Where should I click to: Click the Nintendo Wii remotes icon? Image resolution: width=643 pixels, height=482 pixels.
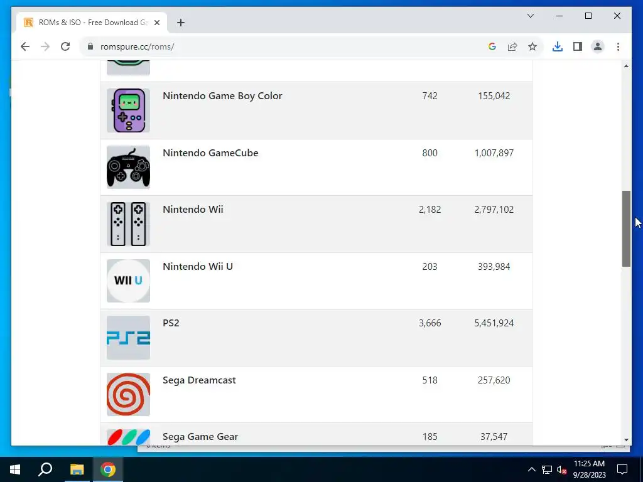128,224
